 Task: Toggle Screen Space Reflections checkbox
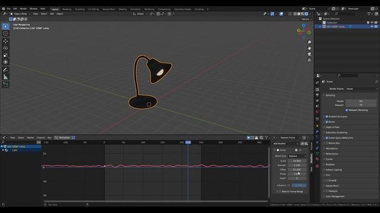[327, 138]
